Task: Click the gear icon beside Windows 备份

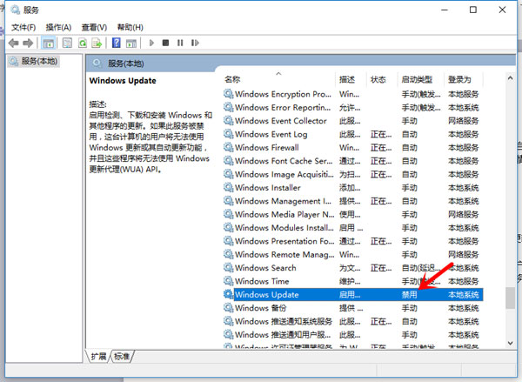Action: coord(228,307)
